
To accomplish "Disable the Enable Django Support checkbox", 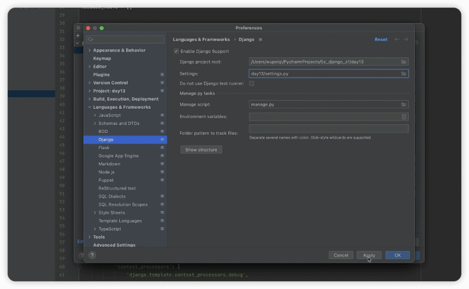I will [x=176, y=51].
